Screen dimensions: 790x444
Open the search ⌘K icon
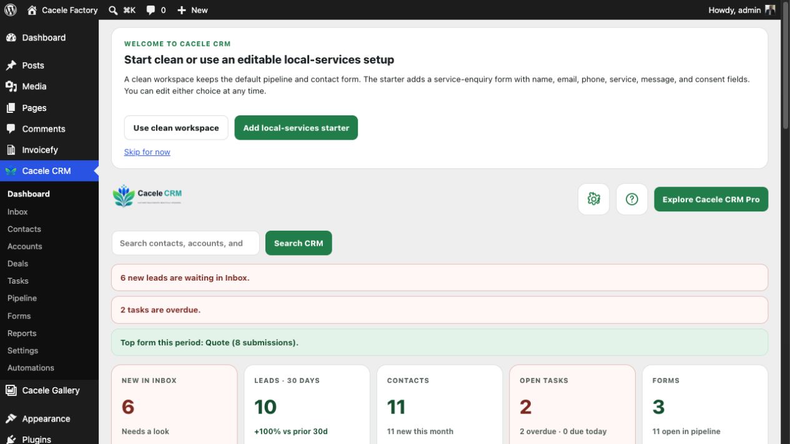tap(113, 10)
